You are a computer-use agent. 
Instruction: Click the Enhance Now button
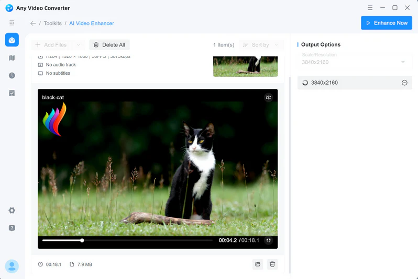click(x=386, y=23)
